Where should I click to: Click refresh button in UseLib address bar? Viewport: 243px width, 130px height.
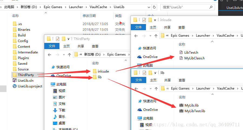(154, 7)
